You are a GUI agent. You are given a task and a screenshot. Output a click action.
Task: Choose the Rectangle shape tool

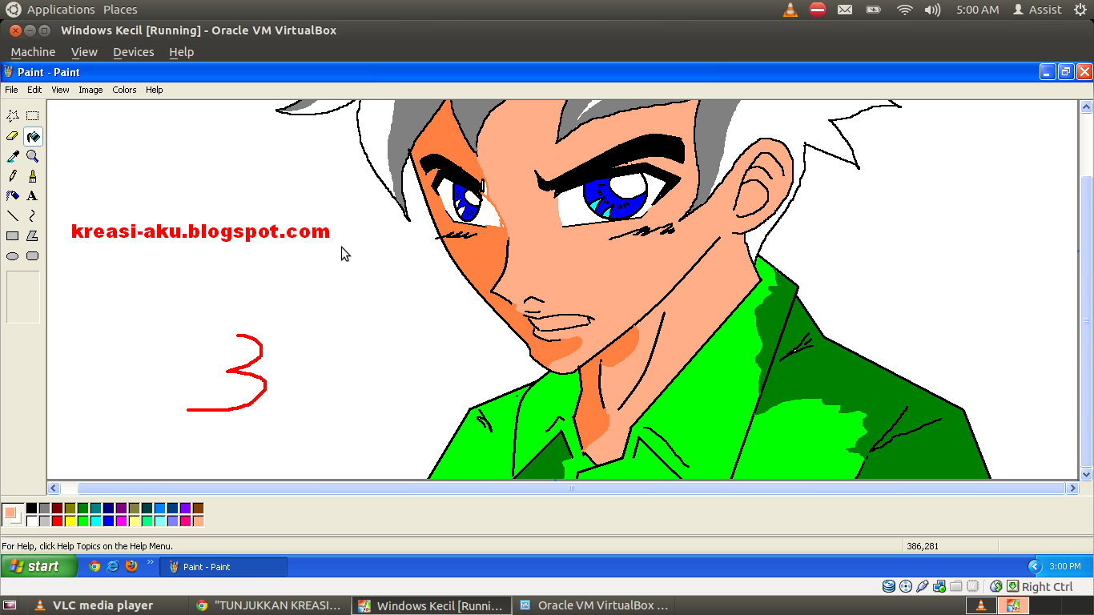pyautogui.click(x=13, y=236)
